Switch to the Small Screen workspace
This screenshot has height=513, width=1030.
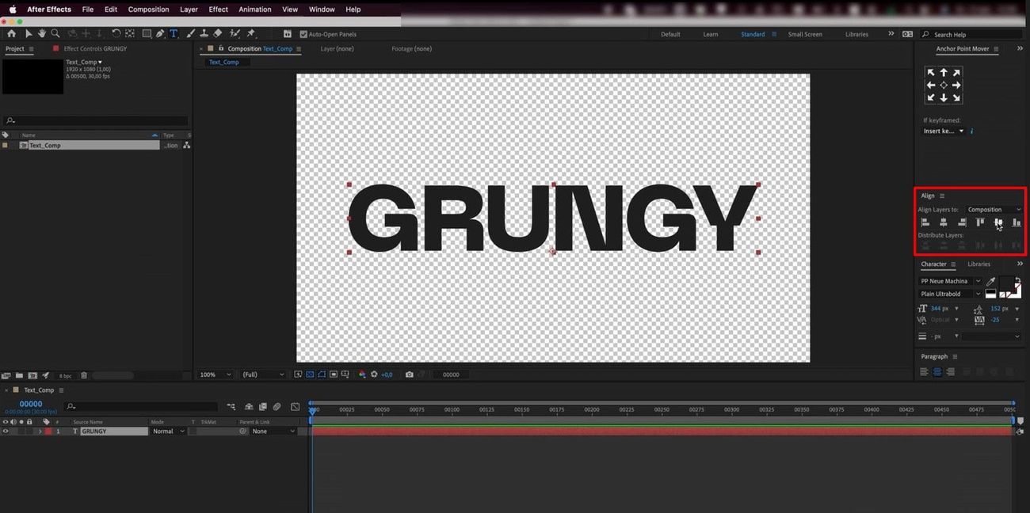[804, 34]
